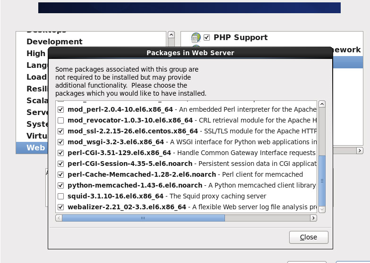
Task: Select the category starting with Resili
Action: [37, 89]
